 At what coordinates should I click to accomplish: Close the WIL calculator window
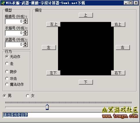point(136,3)
